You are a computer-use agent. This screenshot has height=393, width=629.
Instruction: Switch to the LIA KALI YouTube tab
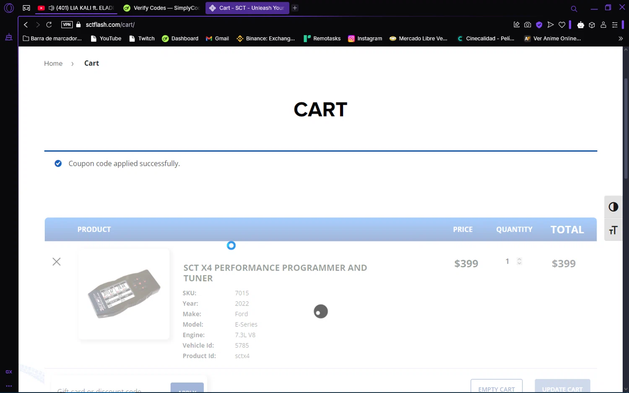tap(76, 8)
